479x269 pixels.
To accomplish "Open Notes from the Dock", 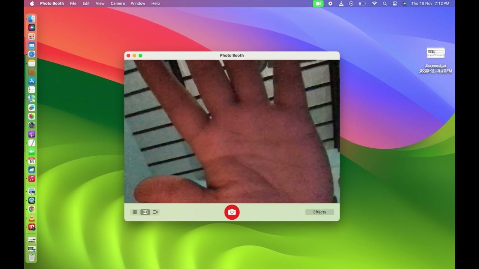I will click(x=32, y=63).
